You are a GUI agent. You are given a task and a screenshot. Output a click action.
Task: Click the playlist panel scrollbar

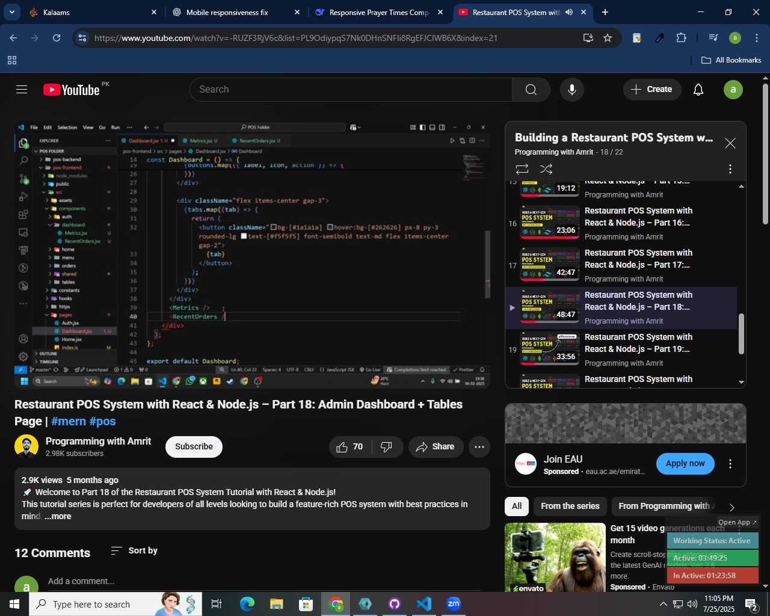(741, 334)
